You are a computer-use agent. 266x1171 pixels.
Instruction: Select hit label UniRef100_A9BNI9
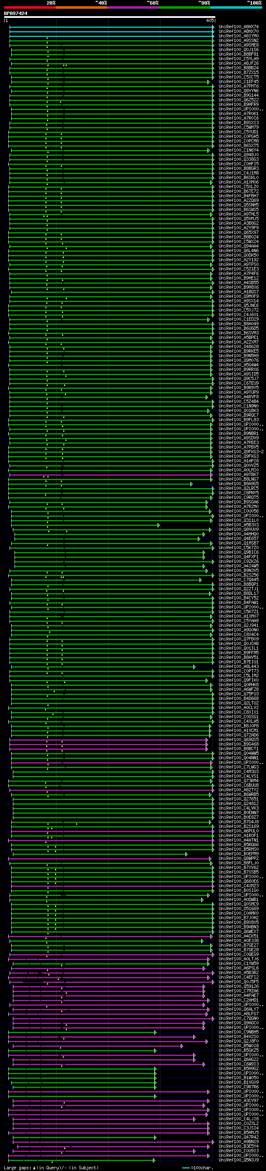[x=239, y=1142]
